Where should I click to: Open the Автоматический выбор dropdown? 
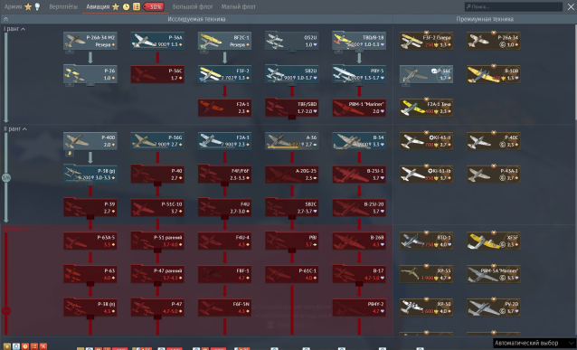pyautogui.click(x=534, y=343)
